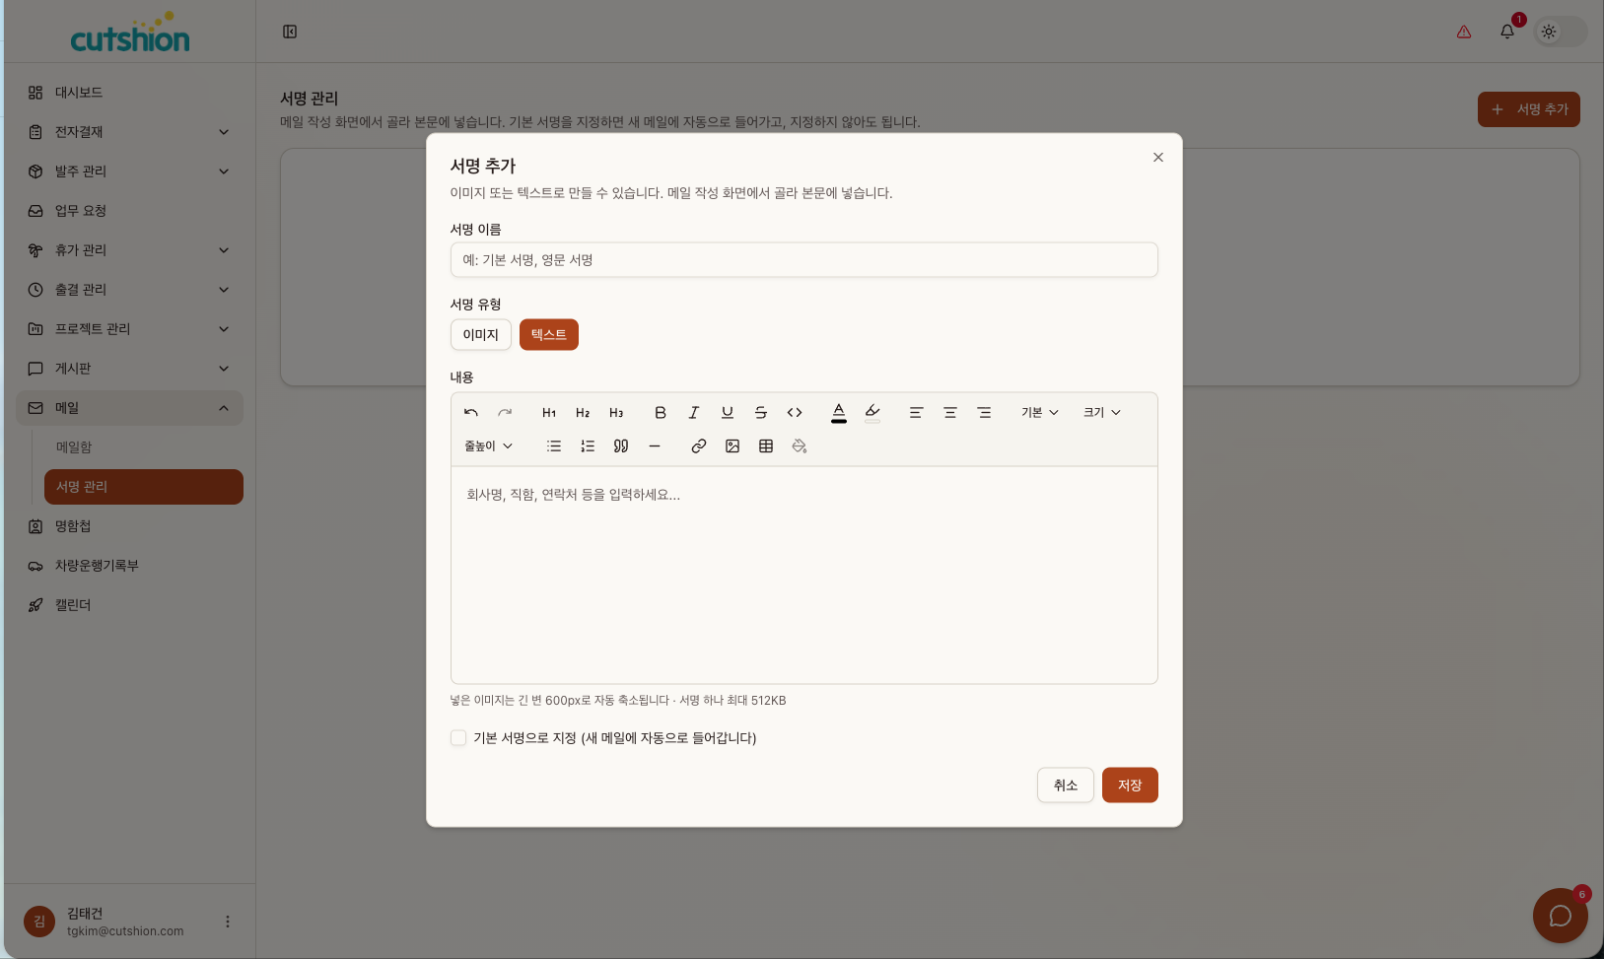Apply italic formatting
Screen dimensions: 1604x959
click(694, 413)
